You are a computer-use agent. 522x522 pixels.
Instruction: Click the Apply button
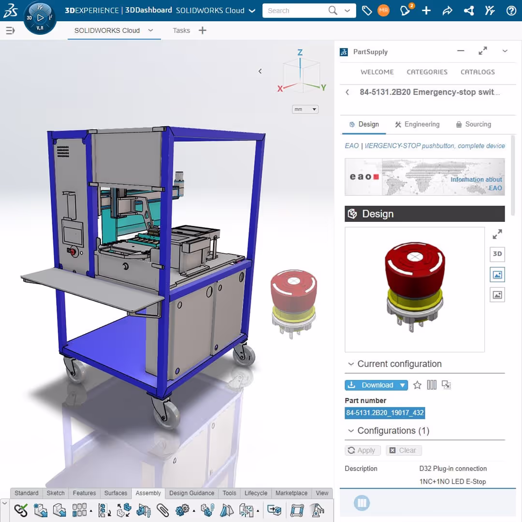[362, 450]
